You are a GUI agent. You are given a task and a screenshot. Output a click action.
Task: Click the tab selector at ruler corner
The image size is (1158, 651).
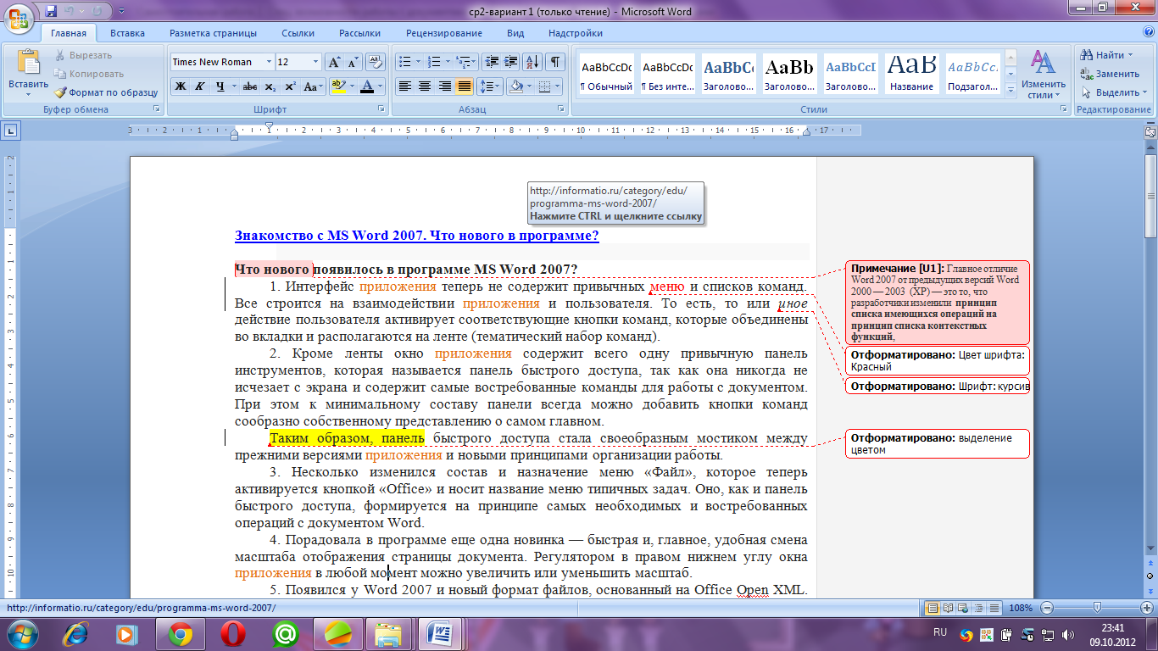pyautogui.click(x=11, y=131)
